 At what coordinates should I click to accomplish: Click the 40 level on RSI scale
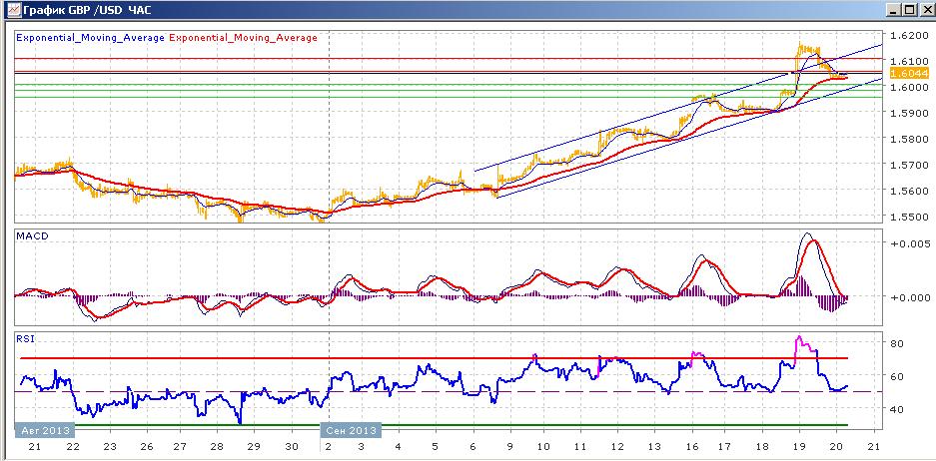(898, 409)
